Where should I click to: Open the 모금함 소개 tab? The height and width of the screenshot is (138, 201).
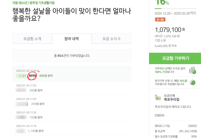pyautogui.click(x=32, y=39)
